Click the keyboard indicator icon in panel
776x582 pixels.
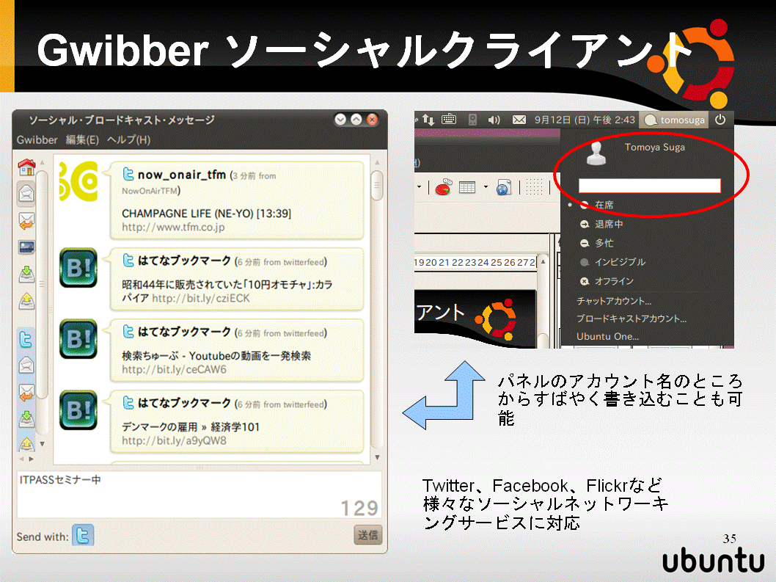point(449,120)
